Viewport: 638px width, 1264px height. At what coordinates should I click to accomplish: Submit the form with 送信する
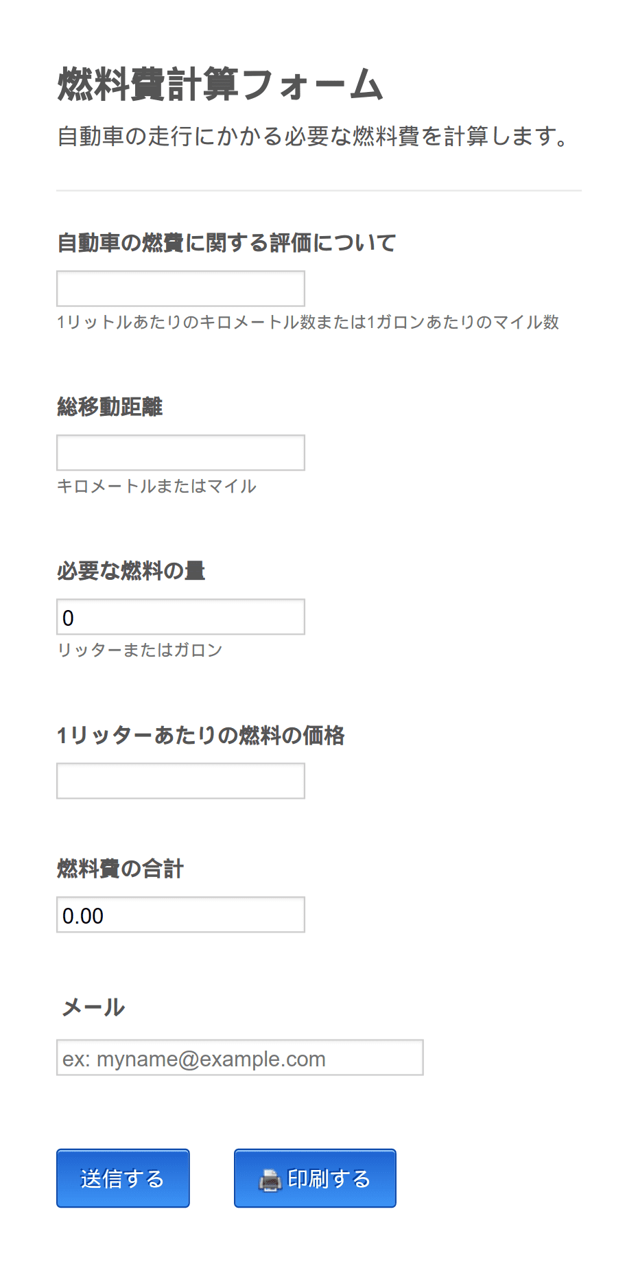coord(123,1178)
